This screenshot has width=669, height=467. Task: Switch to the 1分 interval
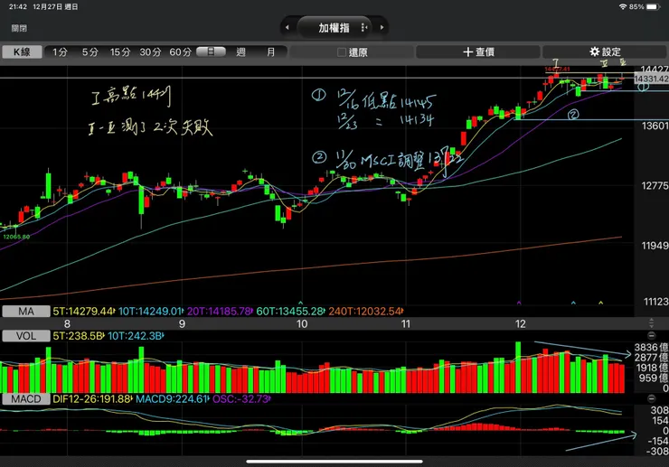[60, 52]
